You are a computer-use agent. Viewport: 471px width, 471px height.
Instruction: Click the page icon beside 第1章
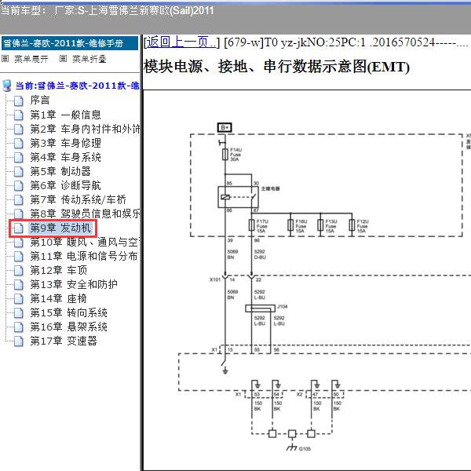click(x=18, y=115)
